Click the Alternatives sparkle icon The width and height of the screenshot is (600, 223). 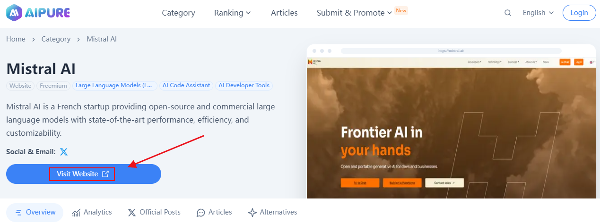click(252, 213)
